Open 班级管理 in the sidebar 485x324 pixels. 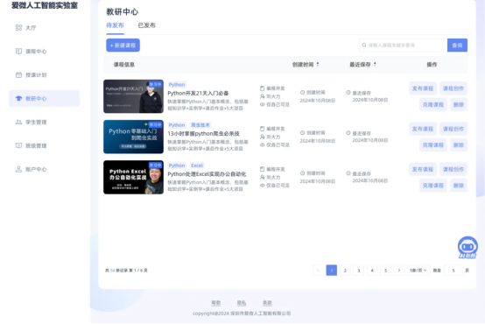point(31,145)
